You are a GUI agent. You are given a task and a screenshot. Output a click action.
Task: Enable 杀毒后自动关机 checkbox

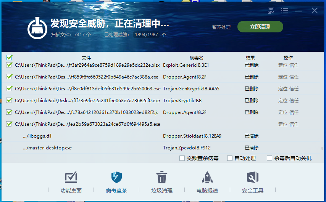coord(270,158)
